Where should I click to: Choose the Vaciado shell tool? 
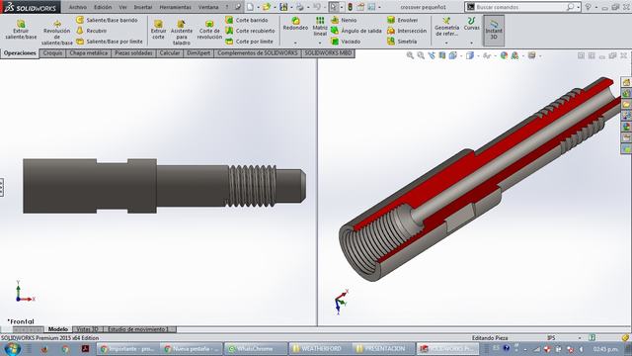coord(346,42)
